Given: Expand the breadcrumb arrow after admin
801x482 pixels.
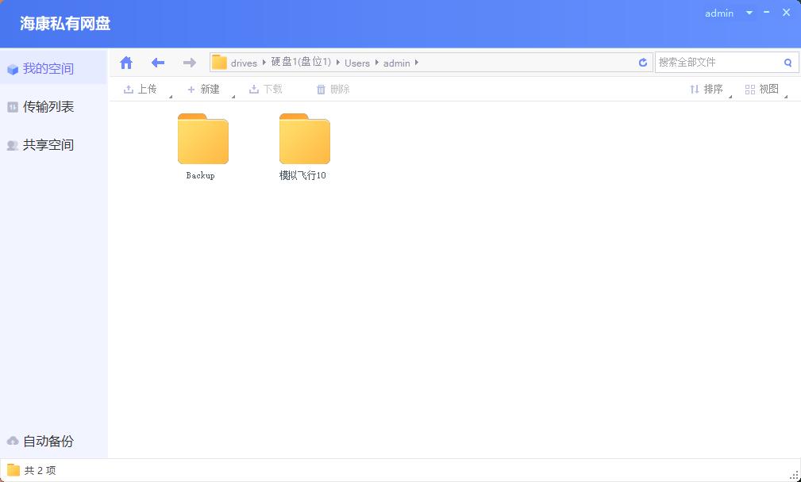Looking at the screenshot, I should click(416, 63).
